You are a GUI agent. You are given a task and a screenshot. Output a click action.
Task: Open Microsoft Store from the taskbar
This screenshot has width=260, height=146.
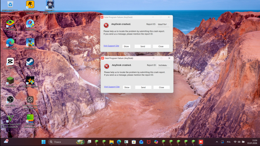[x=134, y=142]
